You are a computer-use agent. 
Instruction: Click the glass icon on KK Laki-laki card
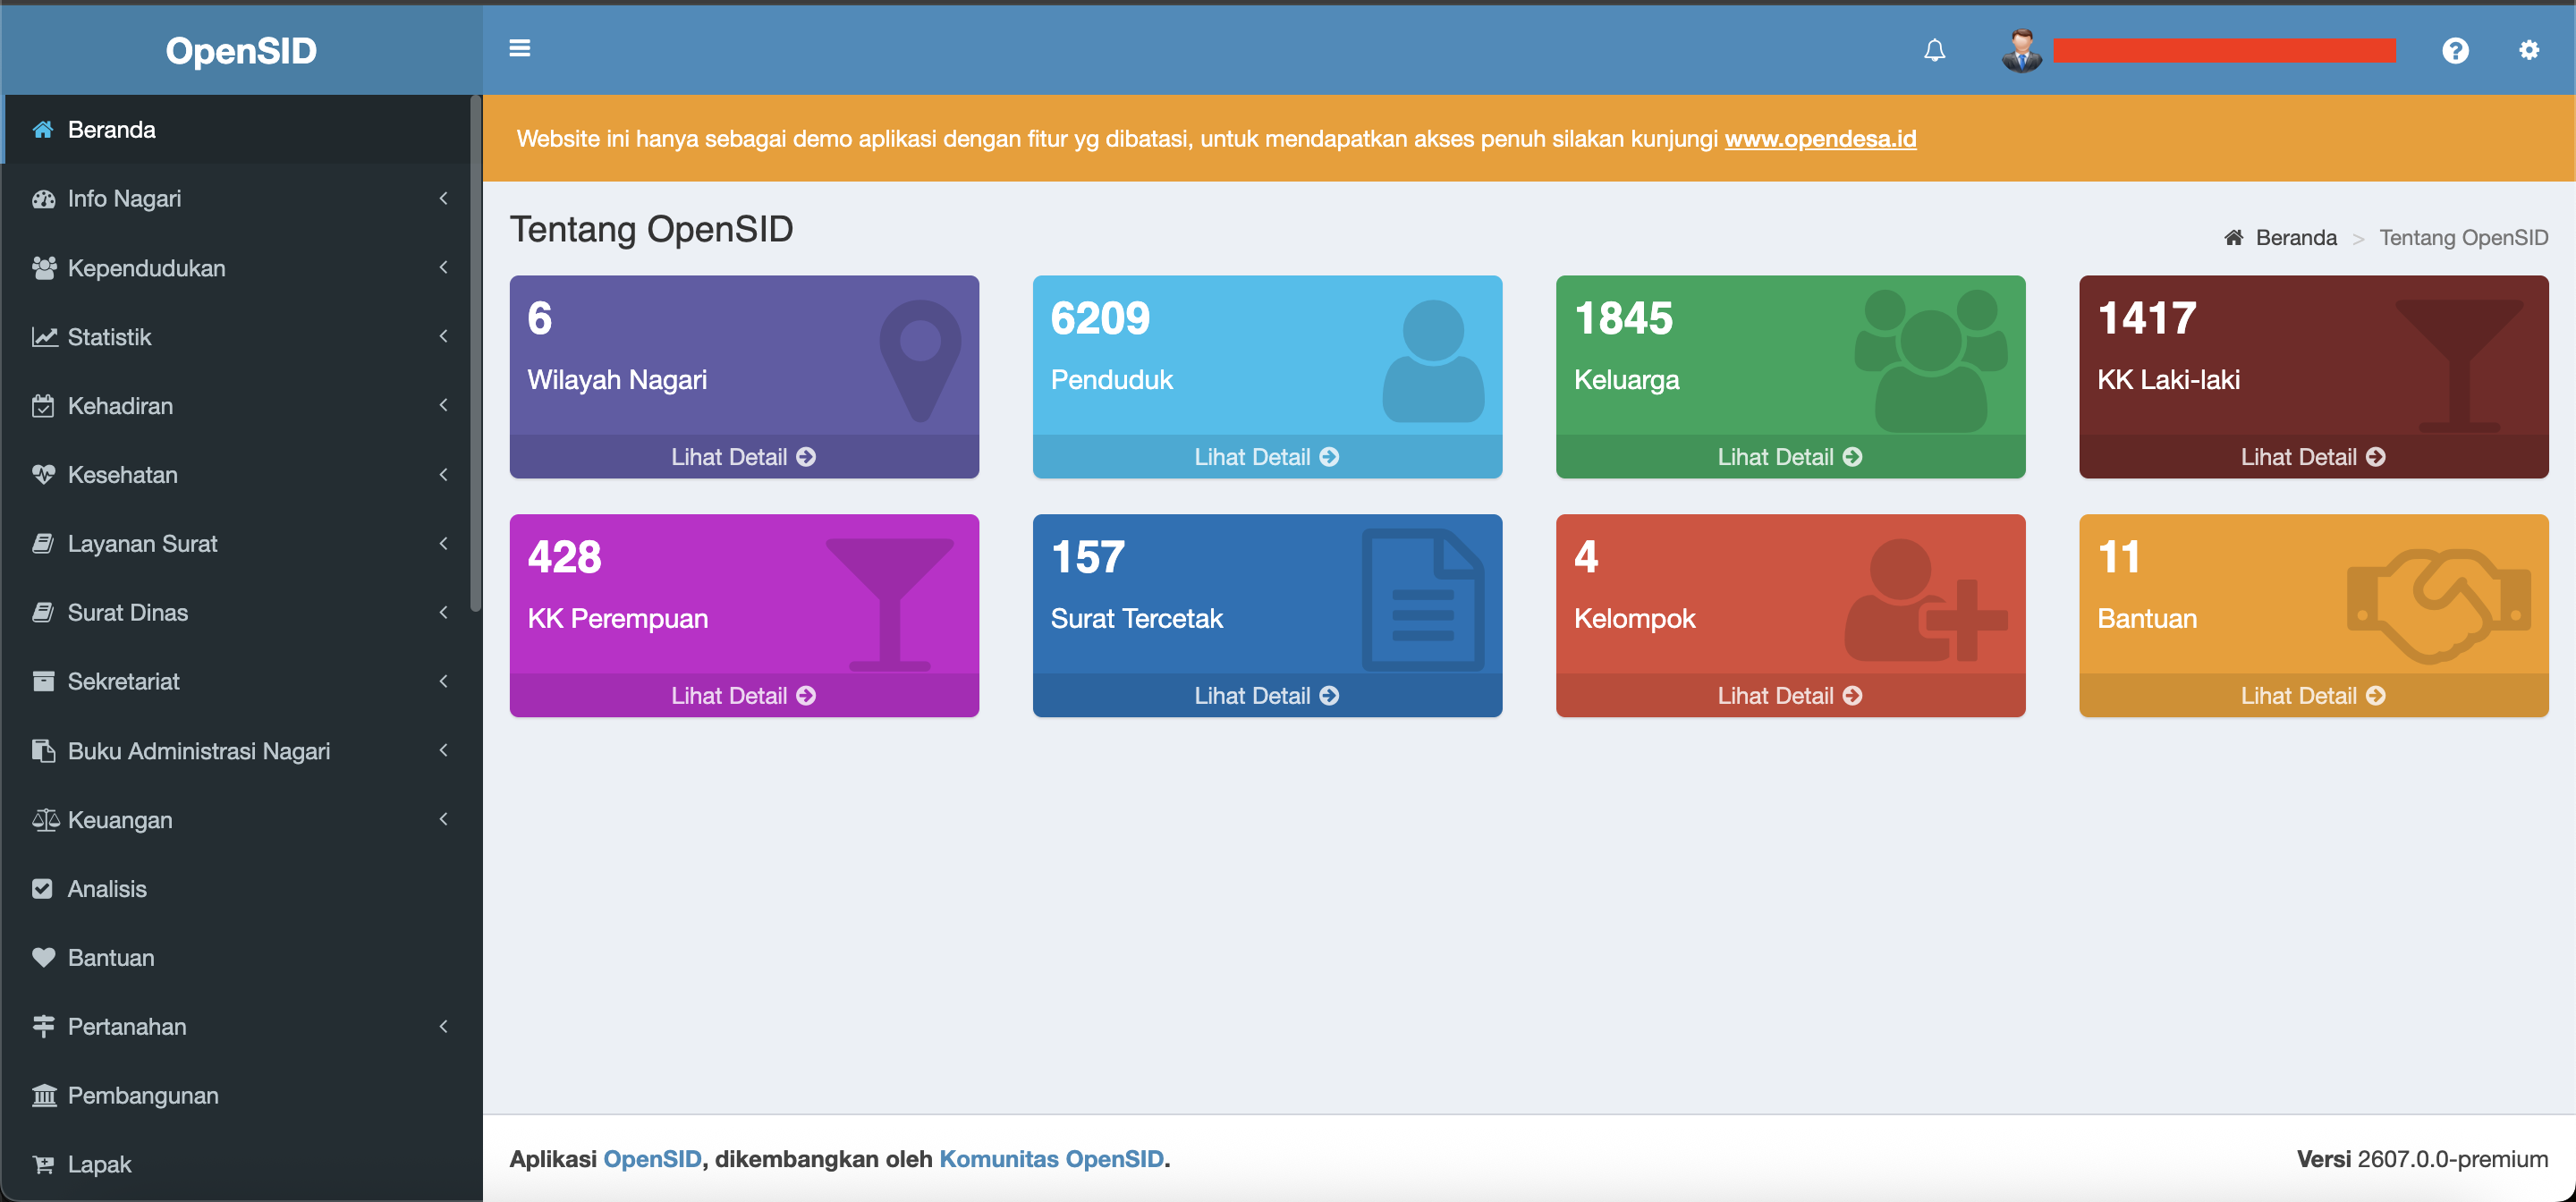(x=2459, y=365)
